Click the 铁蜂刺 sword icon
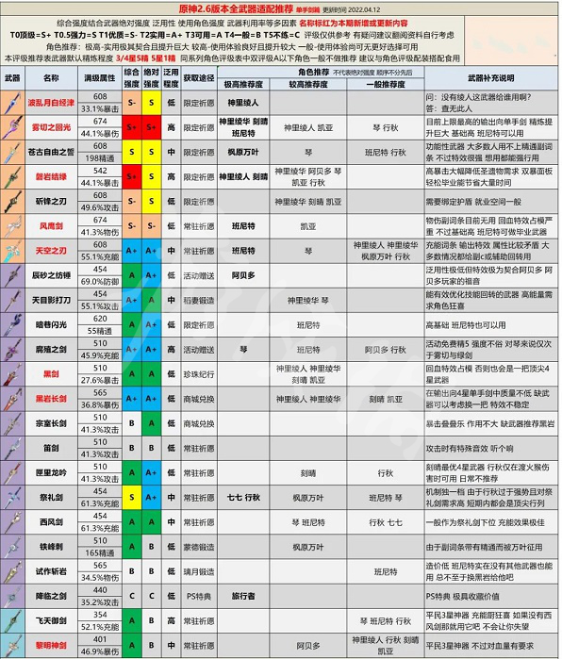562x659 pixels. [12, 547]
